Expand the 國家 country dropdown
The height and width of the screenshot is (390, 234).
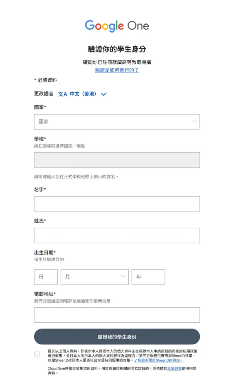click(x=117, y=122)
